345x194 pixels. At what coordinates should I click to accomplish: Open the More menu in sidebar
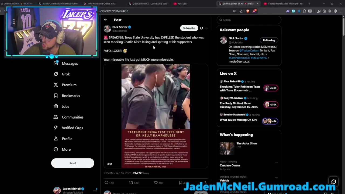(x=62, y=149)
